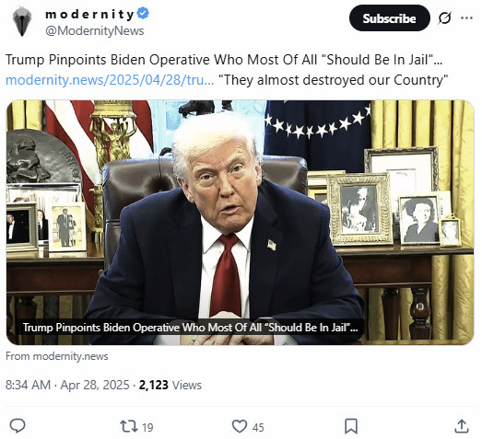The image size is (482, 439).
Task: Repost this tweet using retweet icon
Action: click(x=129, y=426)
